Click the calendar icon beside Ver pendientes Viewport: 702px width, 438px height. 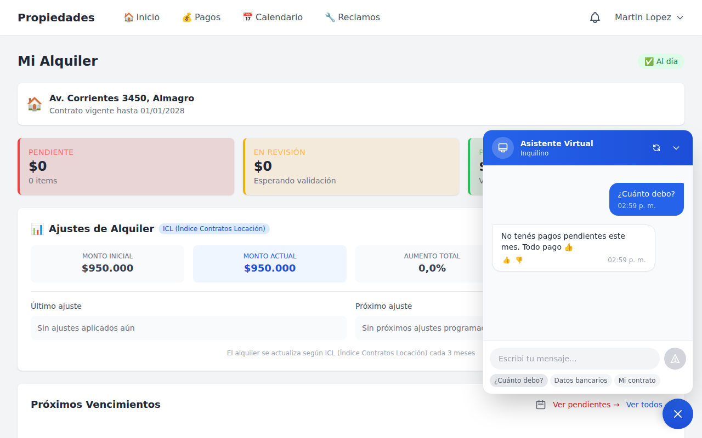coord(541,405)
